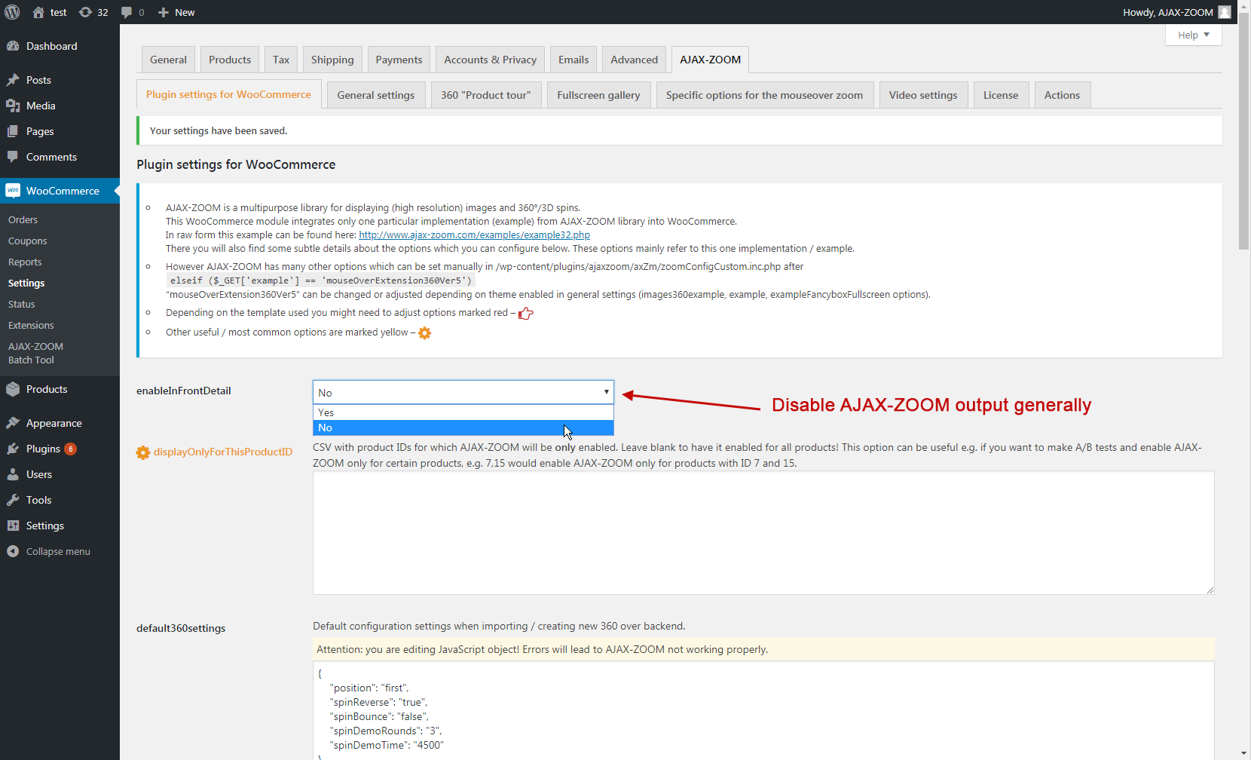Select Plugin settings for WooCommerce subtab
The width and height of the screenshot is (1251, 760).
228,94
